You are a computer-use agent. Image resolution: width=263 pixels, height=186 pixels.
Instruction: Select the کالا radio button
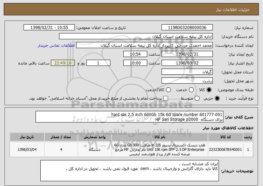[x=209, y=90]
